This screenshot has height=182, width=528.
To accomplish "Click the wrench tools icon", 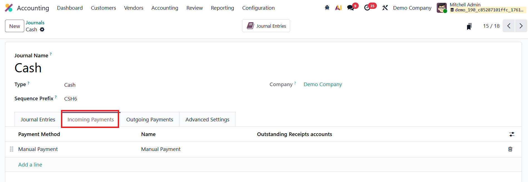I will [385, 8].
